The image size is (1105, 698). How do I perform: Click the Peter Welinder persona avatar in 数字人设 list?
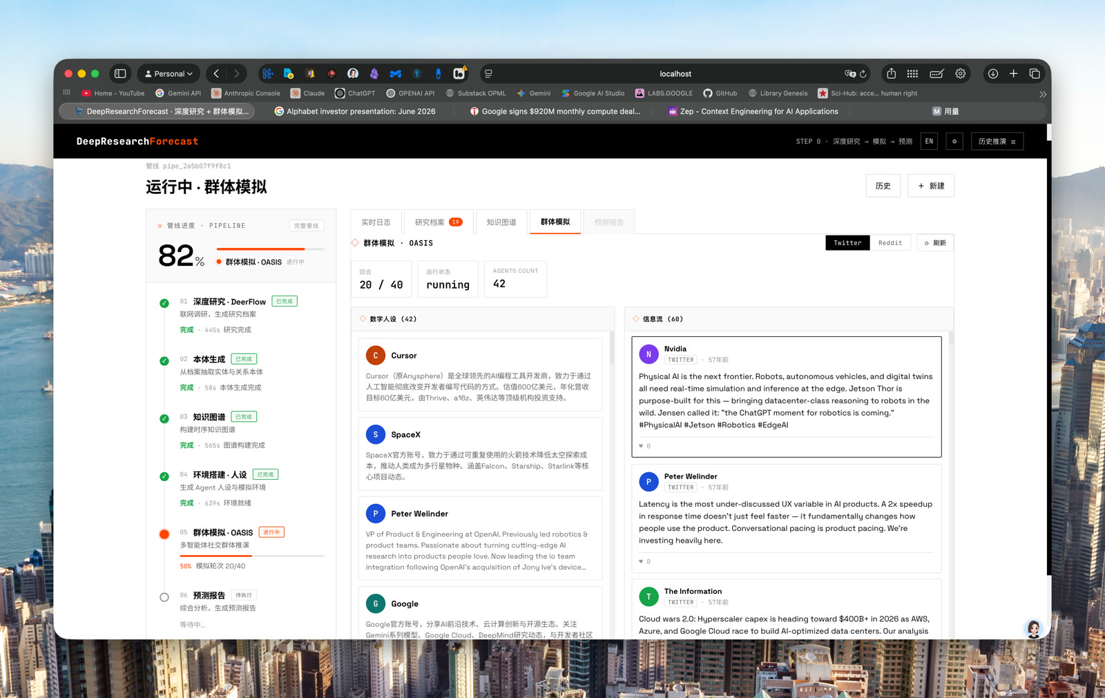pos(376,514)
